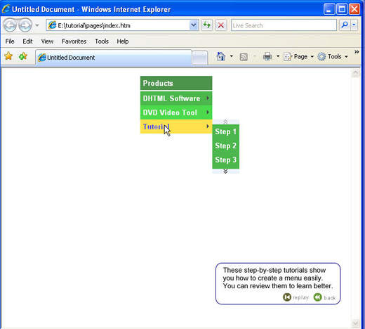Open the File menu
This screenshot has height=329, width=365.
click(10, 41)
